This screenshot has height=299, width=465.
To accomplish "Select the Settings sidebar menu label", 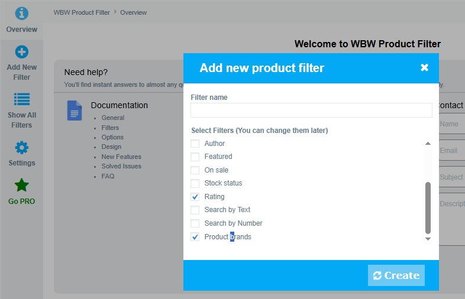I will click(x=22, y=163).
